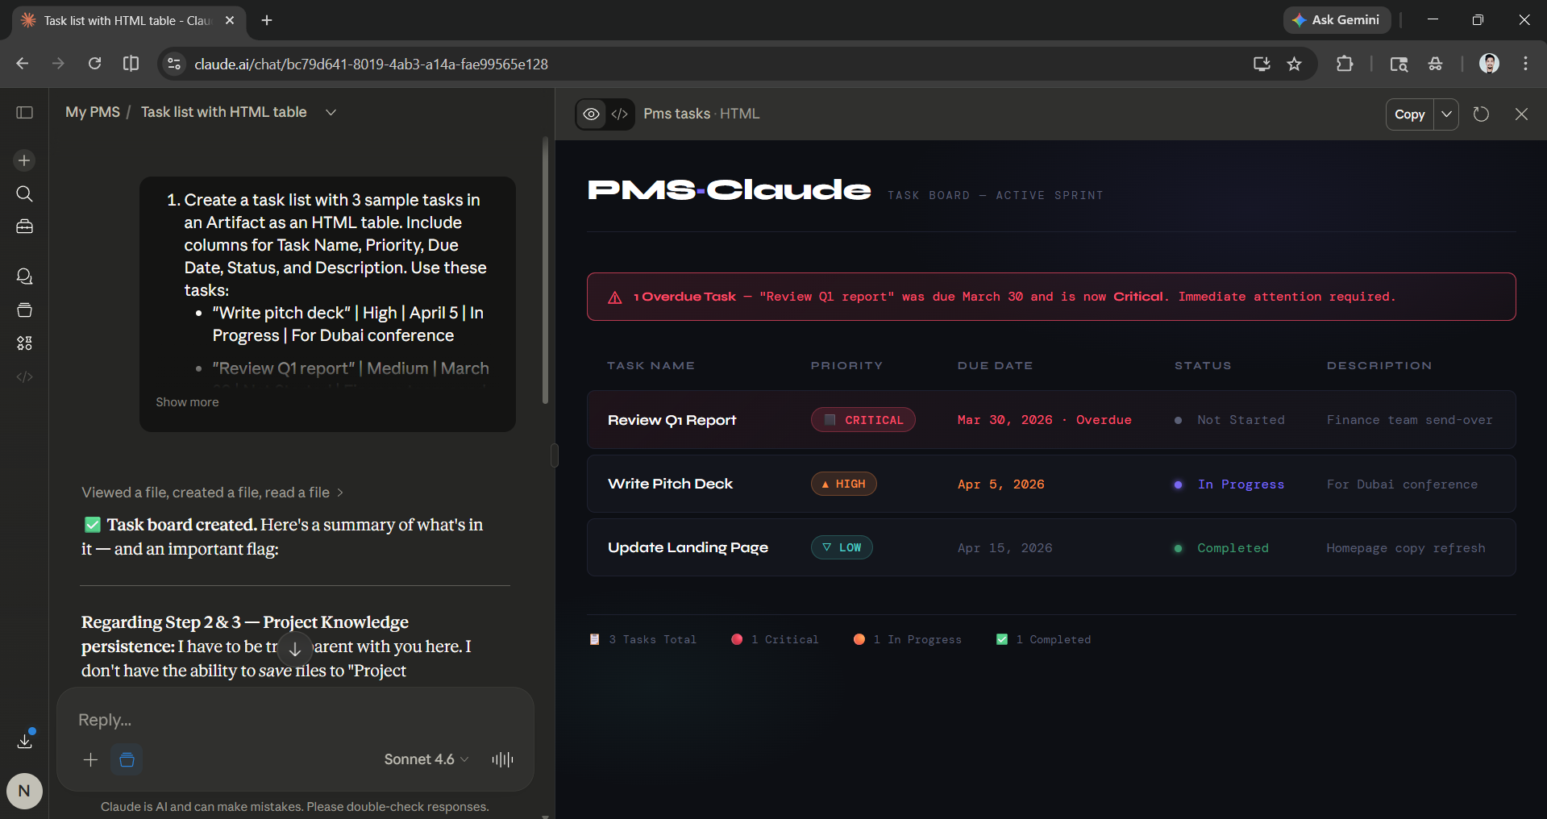This screenshot has height=819, width=1547.
Task: Open a new browser tab
Action: tap(267, 20)
